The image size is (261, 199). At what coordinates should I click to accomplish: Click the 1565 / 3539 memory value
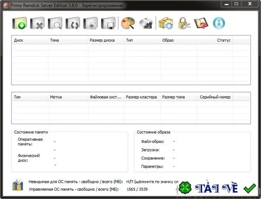point(137,189)
